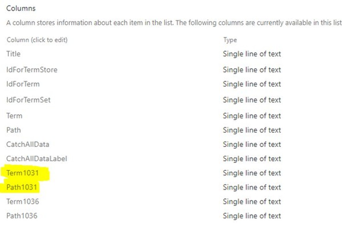Edit the Term column
This screenshot has height=225, width=342.
click(14, 116)
